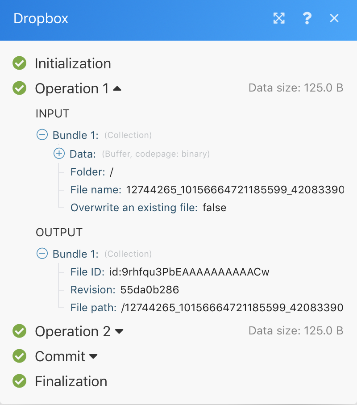Click the expand-to-fullscreen icon in Dropbox header

(x=279, y=18)
